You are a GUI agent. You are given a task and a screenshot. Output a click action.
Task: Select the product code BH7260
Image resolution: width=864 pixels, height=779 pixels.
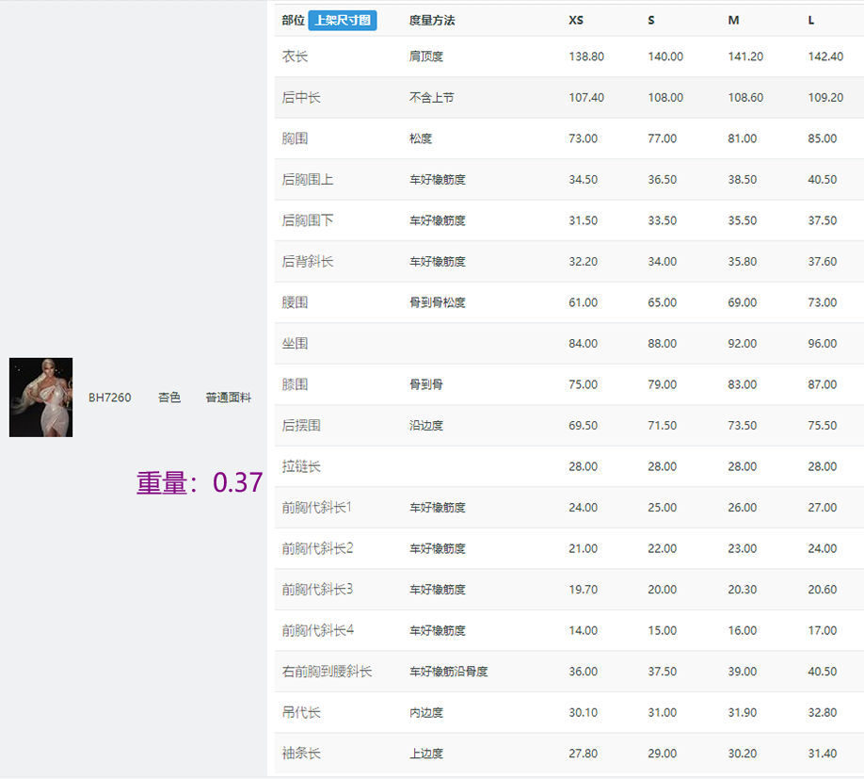110,398
